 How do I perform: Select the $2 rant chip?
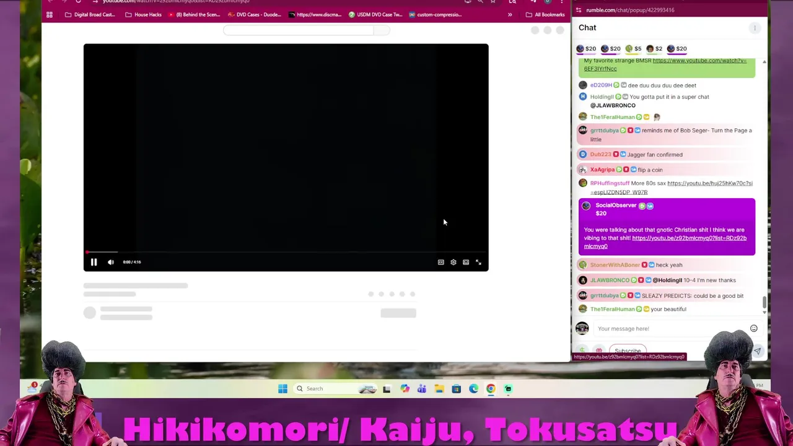[654, 48]
